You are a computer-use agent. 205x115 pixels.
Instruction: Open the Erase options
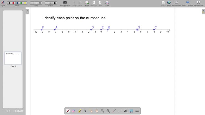[x=107, y=4]
